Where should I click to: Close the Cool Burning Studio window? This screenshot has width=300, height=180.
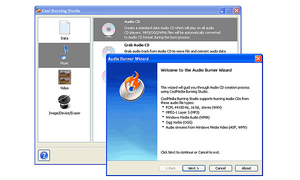[236, 10]
